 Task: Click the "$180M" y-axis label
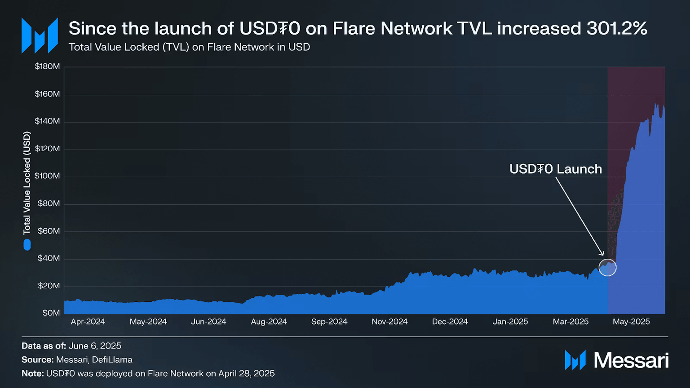click(x=47, y=66)
